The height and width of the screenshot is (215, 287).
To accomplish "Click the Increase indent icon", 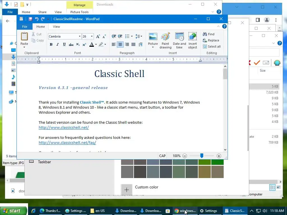I will (120, 36).
